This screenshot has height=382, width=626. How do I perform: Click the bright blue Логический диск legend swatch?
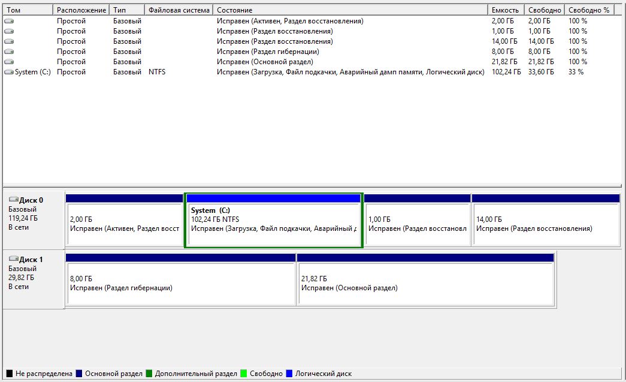click(x=291, y=374)
